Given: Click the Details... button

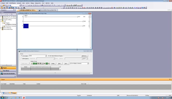Looking at the screenshot, I should pyautogui.click(x=53, y=63).
